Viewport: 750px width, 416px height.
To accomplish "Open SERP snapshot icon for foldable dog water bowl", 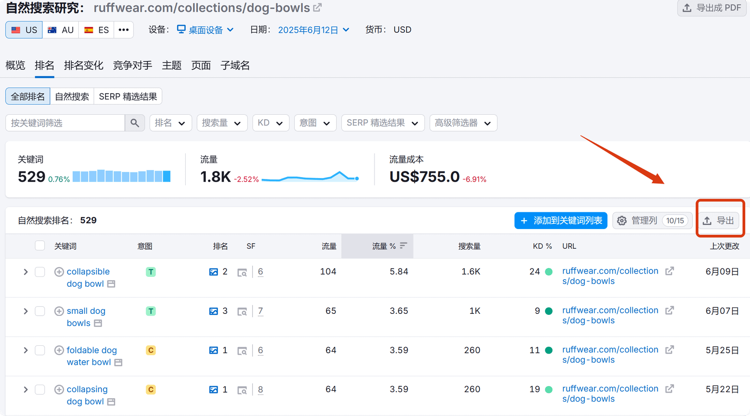I will 242,351.
